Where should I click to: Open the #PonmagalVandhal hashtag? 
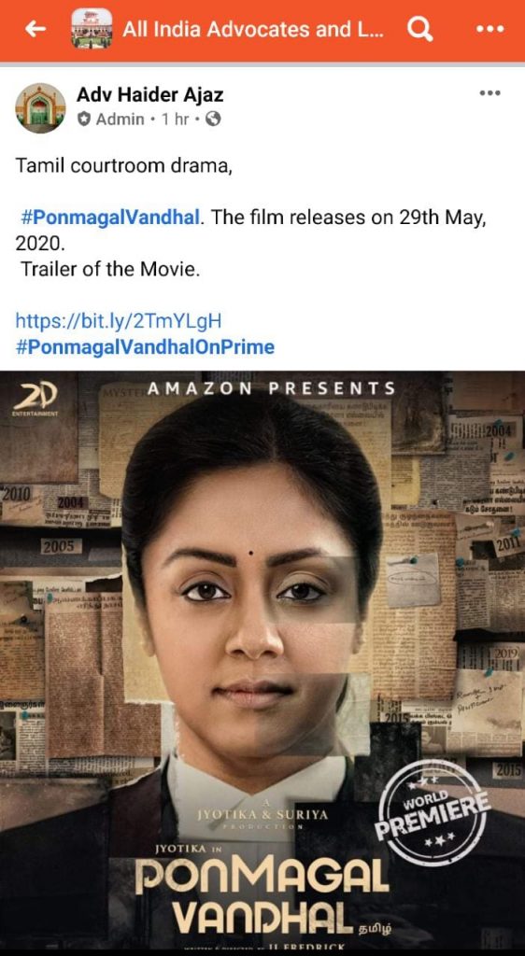click(109, 218)
